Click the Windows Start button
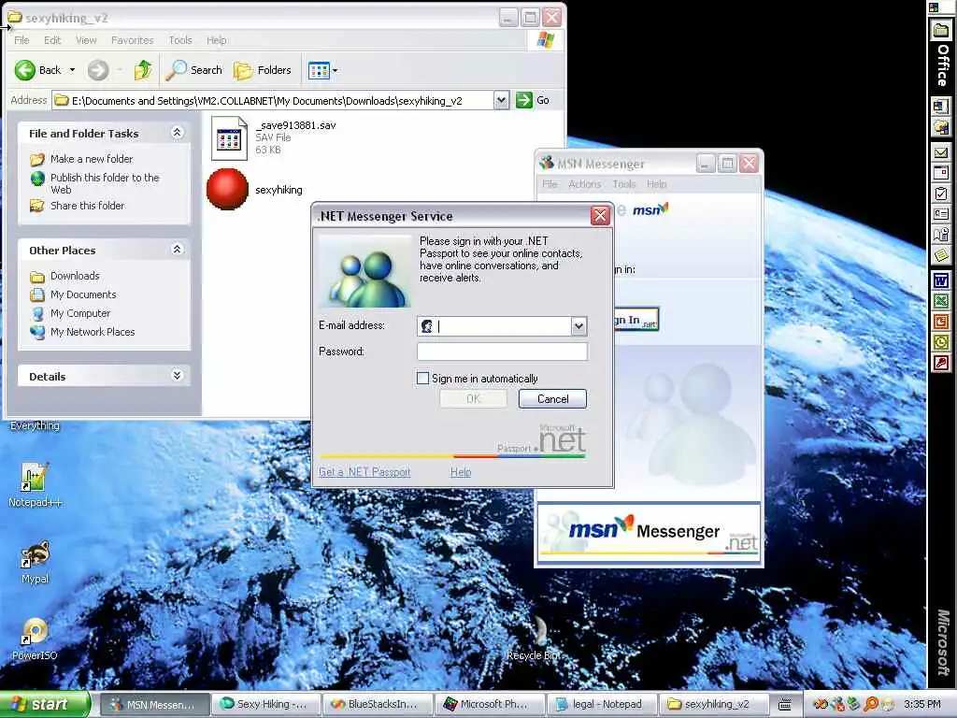Screen dimensions: 957x718 point(45,704)
